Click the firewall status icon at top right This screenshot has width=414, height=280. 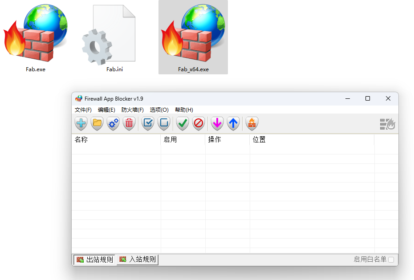tap(387, 124)
